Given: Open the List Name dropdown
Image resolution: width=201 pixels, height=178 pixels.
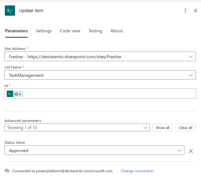Looking at the screenshot, I should click(191, 75).
